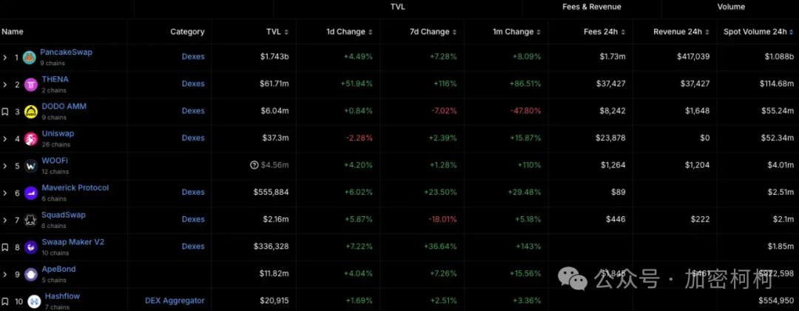Open the DEX Aggregator category link
This screenshot has width=799, height=311.
click(x=175, y=301)
